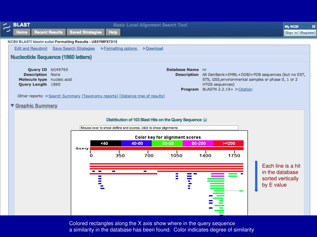The image size is (317, 237).
Task: Open the Home tab
Action: click(x=22, y=32)
